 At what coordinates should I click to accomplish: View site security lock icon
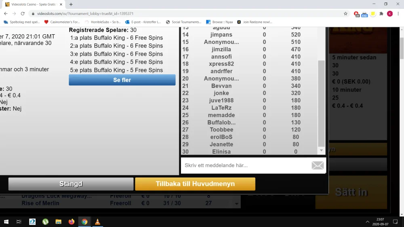pyautogui.click(x=33, y=14)
